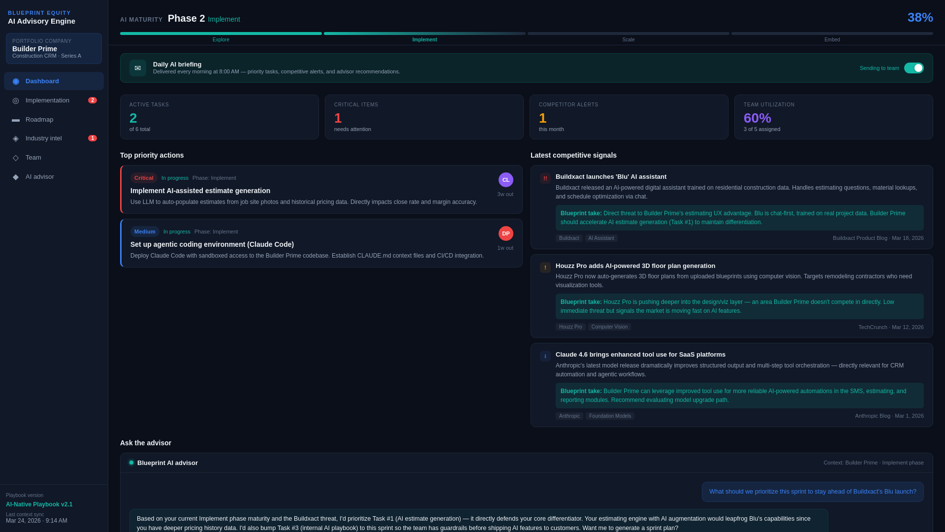945x532 pixels.
Task: Click the AI Assistant tag chip
Action: (x=601, y=238)
